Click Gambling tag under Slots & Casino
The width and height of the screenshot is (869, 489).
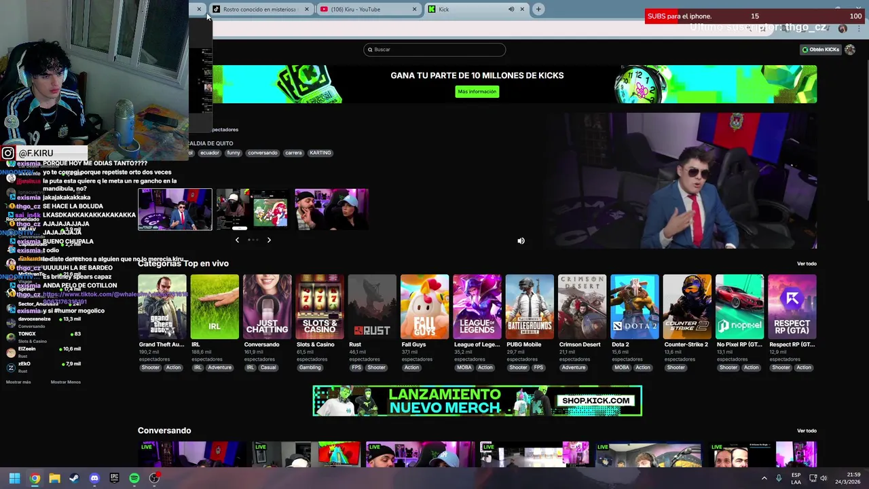[x=310, y=367]
